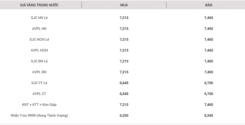This screenshot has height=125, width=245.
Task: Select the SJC HN Lẻ row label
Action: [x=39, y=18]
